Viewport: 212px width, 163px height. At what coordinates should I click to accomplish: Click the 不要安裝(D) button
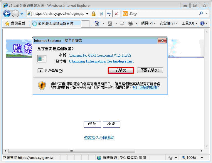150,70
